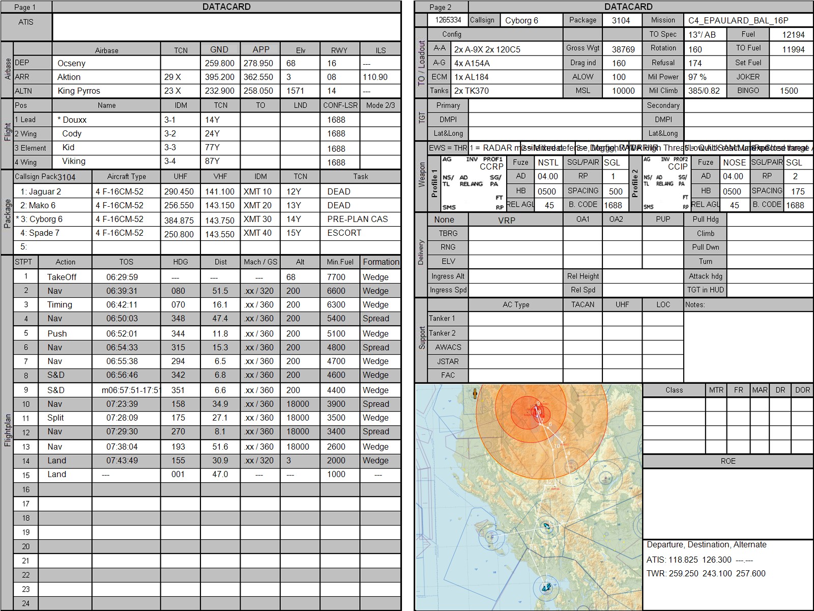The width and height of the screenshot is (814, 611).
Task: Click the southernmost cyan airbase icon on map
Action: click(x=546, y=588)
